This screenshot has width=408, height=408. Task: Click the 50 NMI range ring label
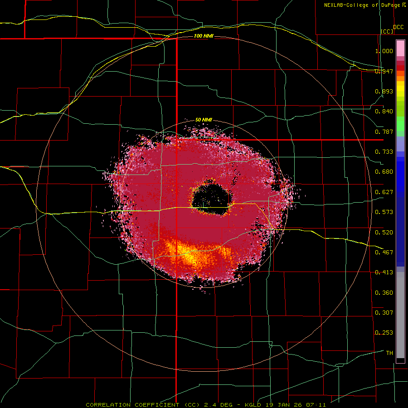pyautogui.click(x=204, y=120)
